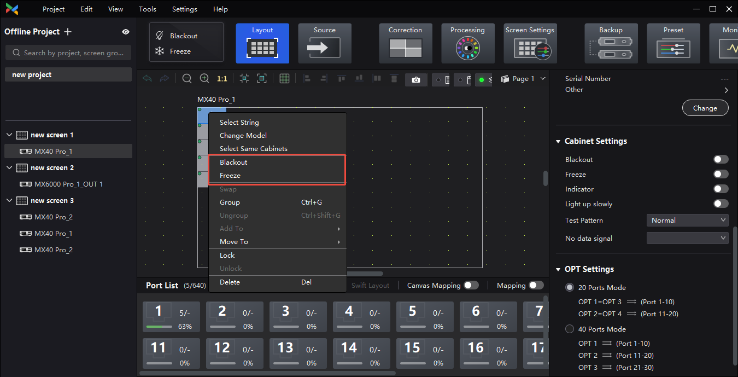Collapse the Cabinet Settings section
This screenshot has height=377, width=738.
click(x=559, y=141)
